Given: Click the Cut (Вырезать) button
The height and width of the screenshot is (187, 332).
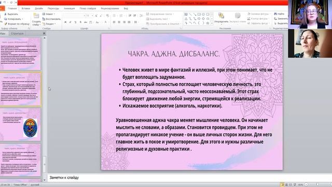Looking at the screenshot, I should click(x=11, y=14).
